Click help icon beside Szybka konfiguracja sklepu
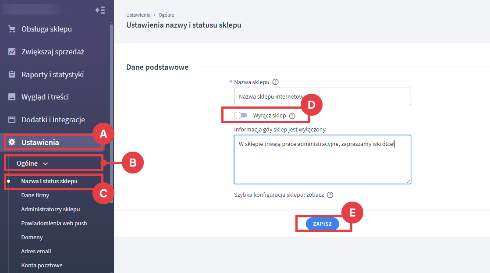 (x=330, y=195)
